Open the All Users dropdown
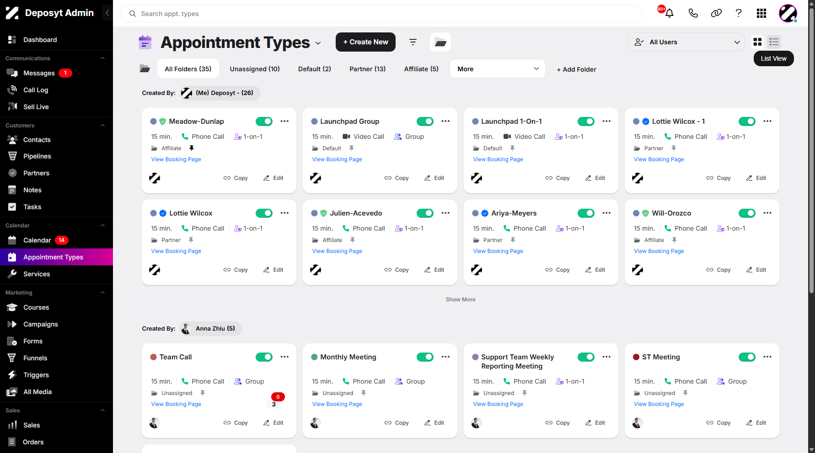 pyautogui.click(x=686, y=42)
